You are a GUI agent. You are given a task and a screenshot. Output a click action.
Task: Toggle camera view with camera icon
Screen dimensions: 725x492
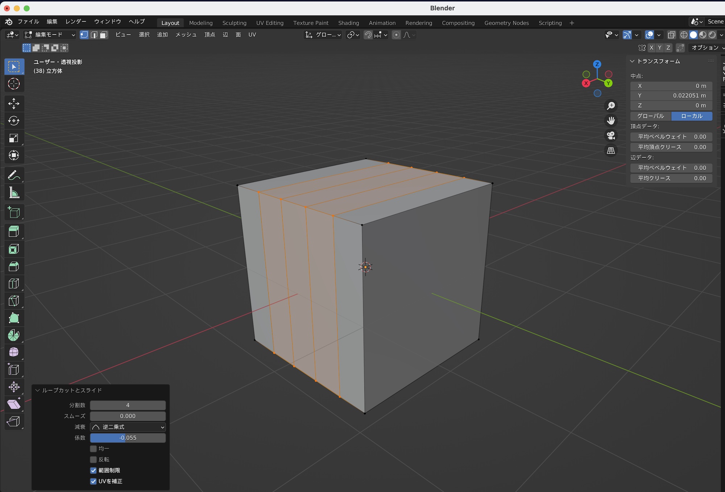611,135
